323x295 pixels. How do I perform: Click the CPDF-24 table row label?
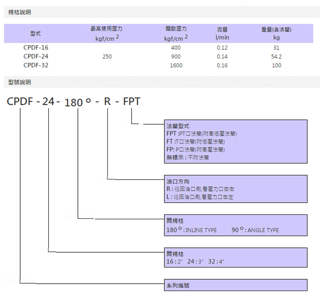click(36, 56)
